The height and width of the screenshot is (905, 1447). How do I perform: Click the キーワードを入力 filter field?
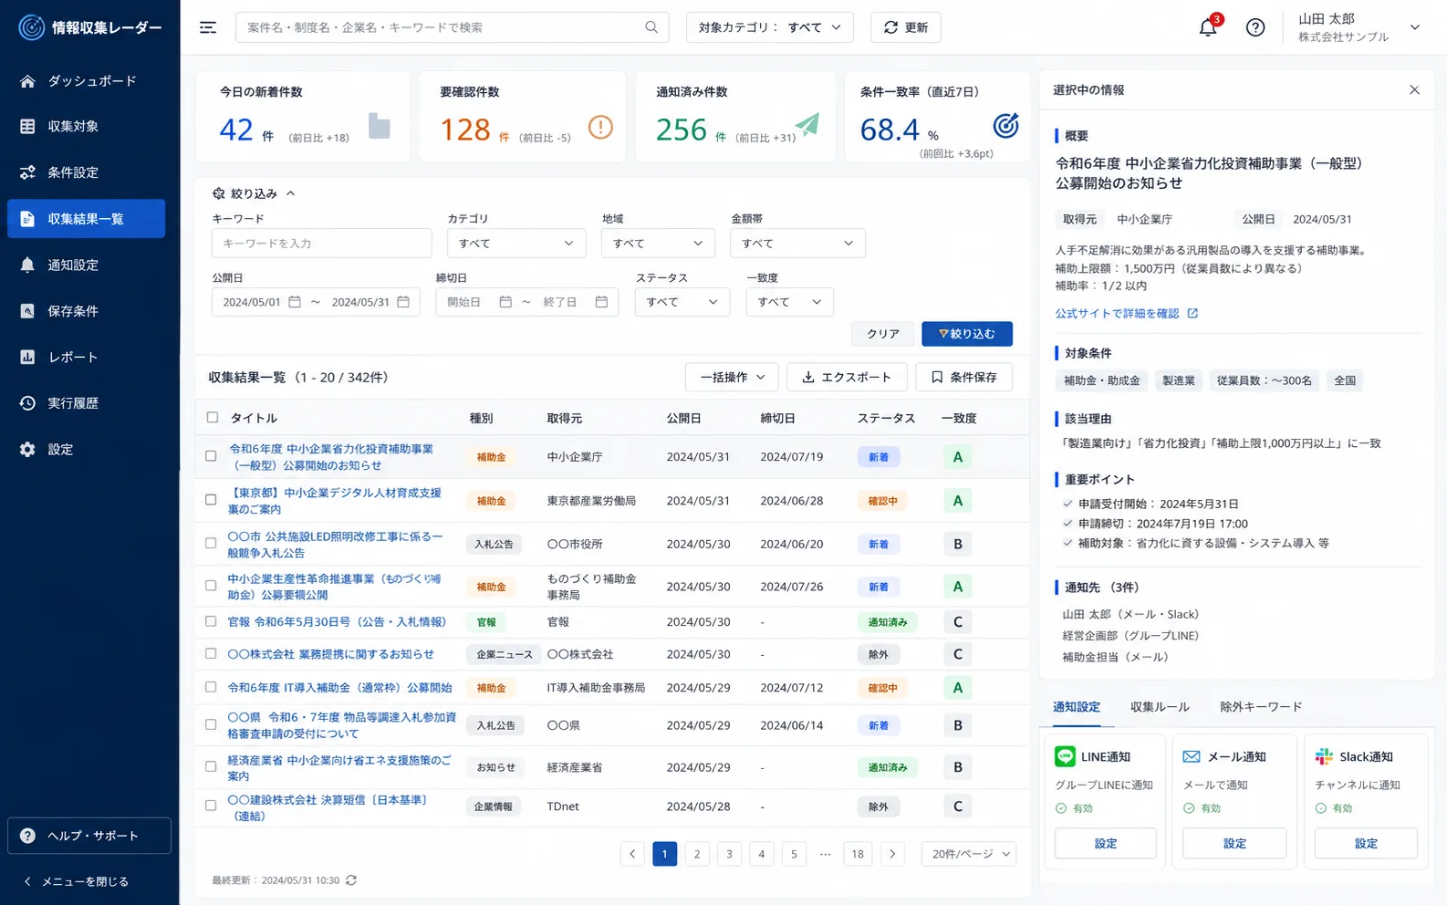321,244
